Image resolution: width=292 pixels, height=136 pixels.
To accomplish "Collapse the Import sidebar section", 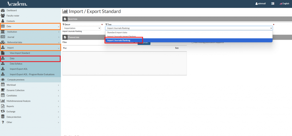I will click(30, 48).
